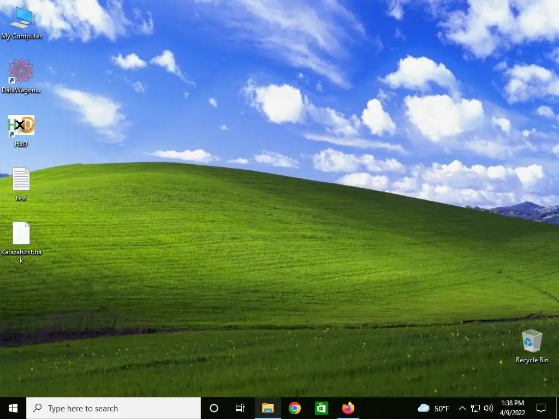
Task: Open the Windows Start menu
Action: (13, 408)
